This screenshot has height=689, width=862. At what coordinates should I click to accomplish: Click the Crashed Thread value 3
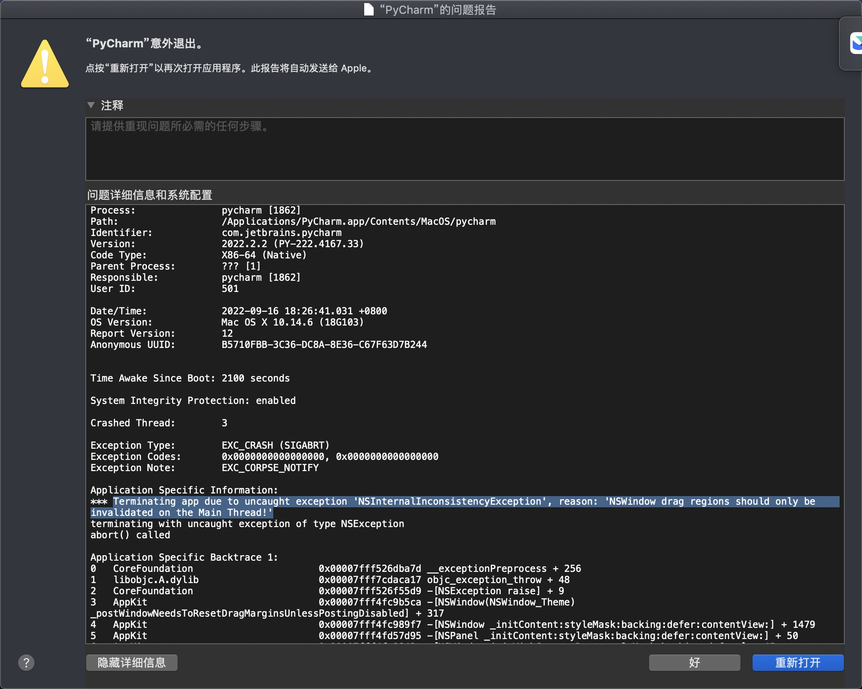(x=224, y=423)
